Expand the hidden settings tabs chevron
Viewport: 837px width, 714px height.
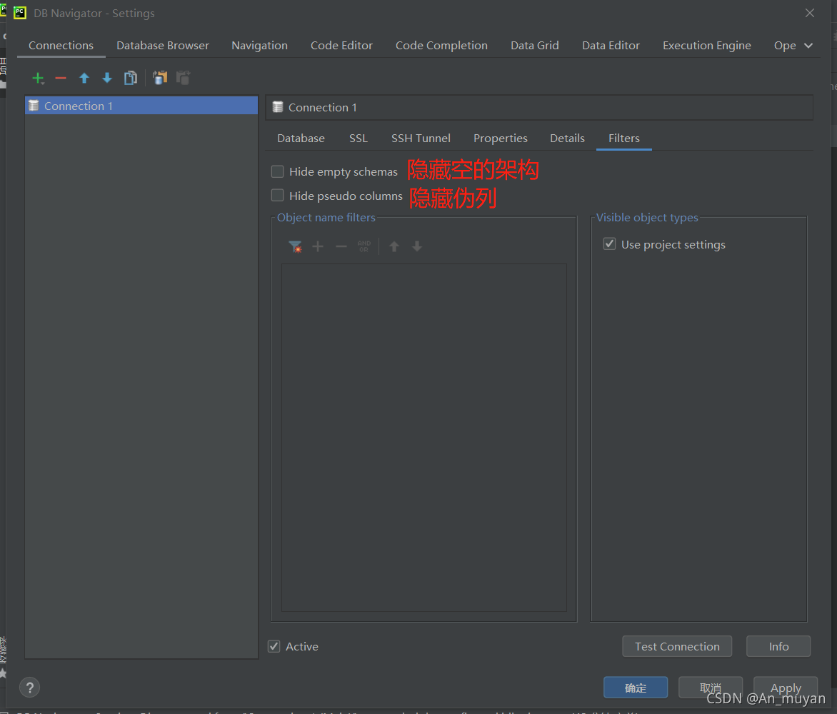tap(808, 46)
